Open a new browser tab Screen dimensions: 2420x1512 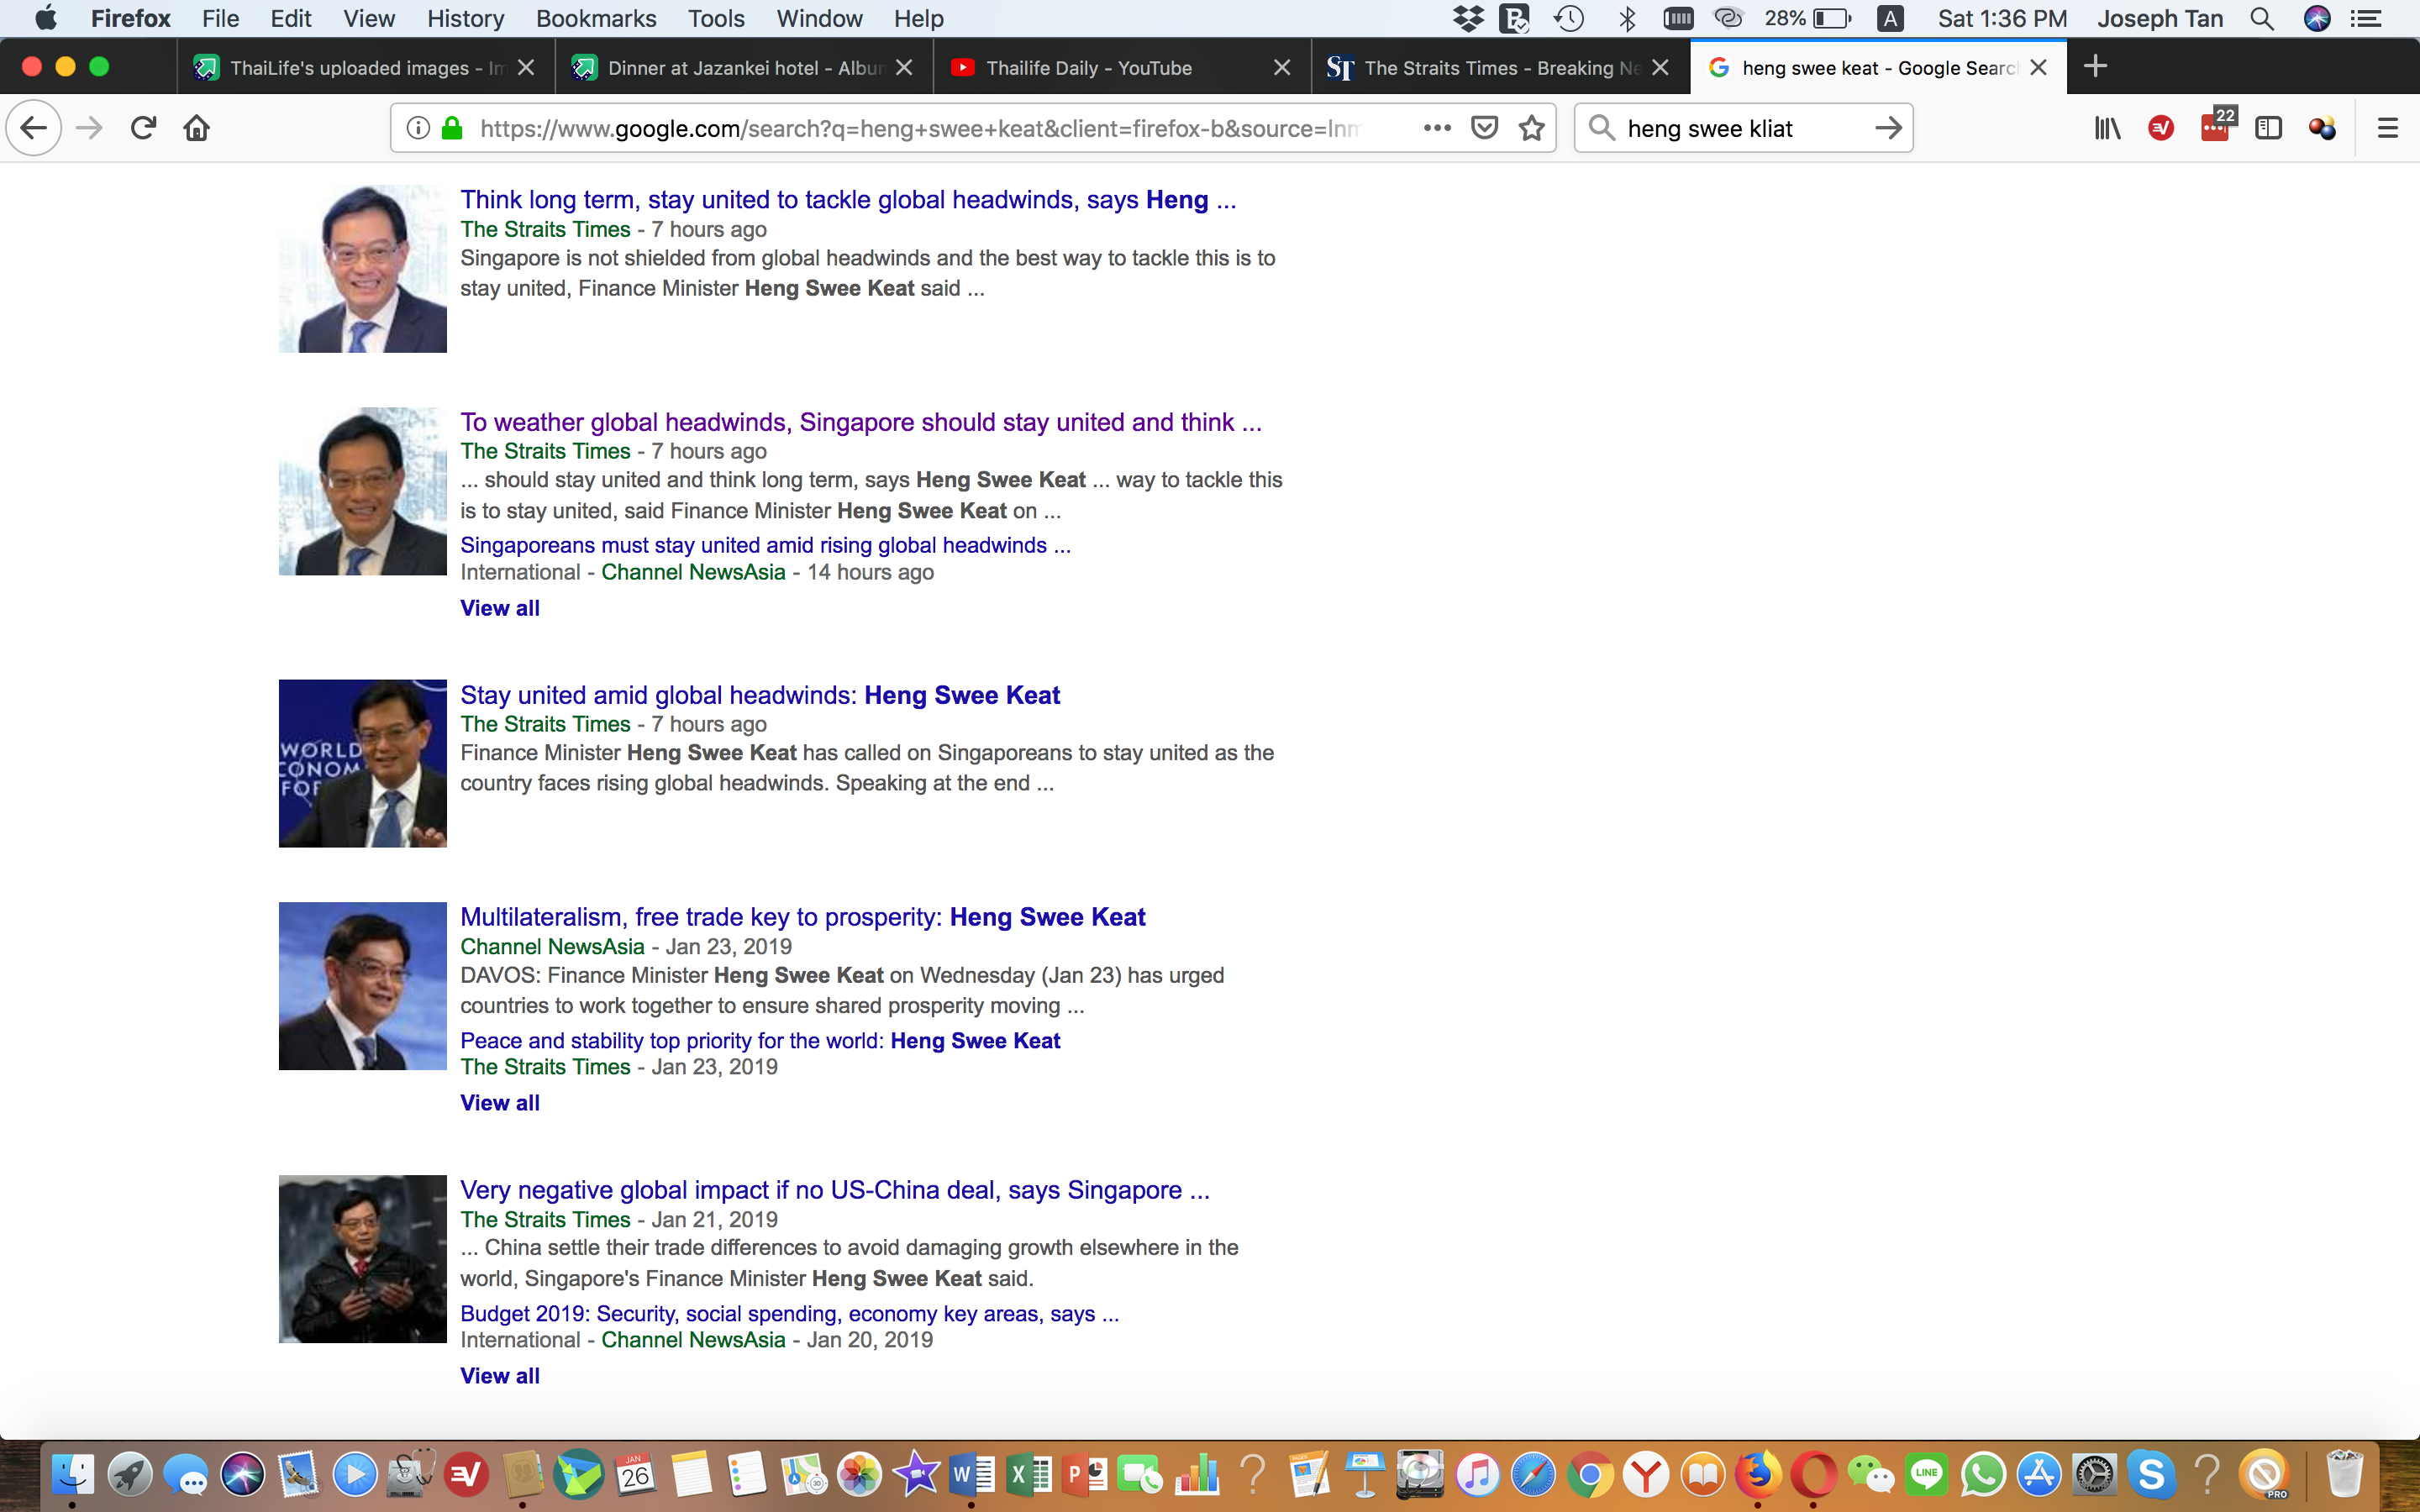tap(2095, 67)
